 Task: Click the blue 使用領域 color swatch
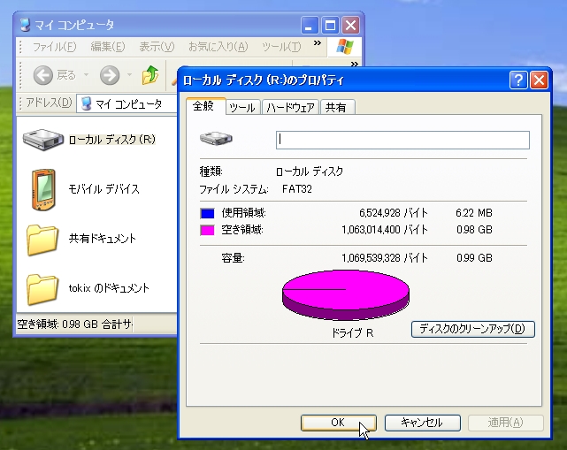coord(207,213)
